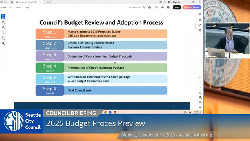The width and height of the screenshot is (250, 141).
Task: Click the document vertical scrollbar thumb
Action: click(x=196, y=26)
